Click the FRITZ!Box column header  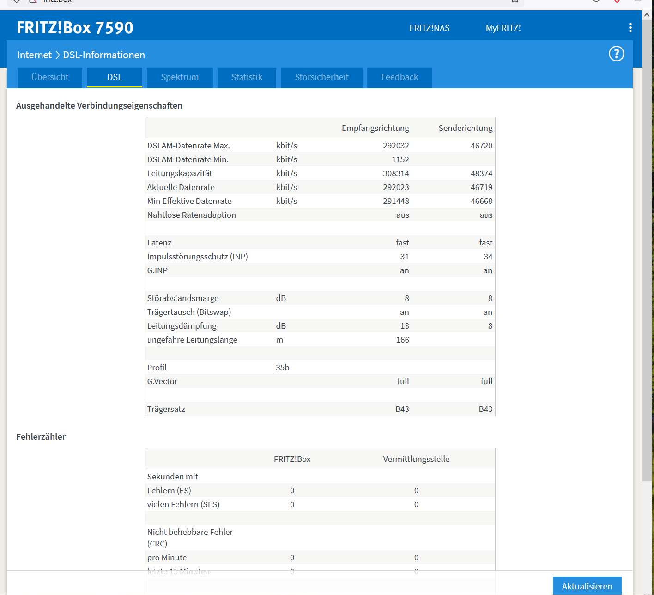pos(292,459)
